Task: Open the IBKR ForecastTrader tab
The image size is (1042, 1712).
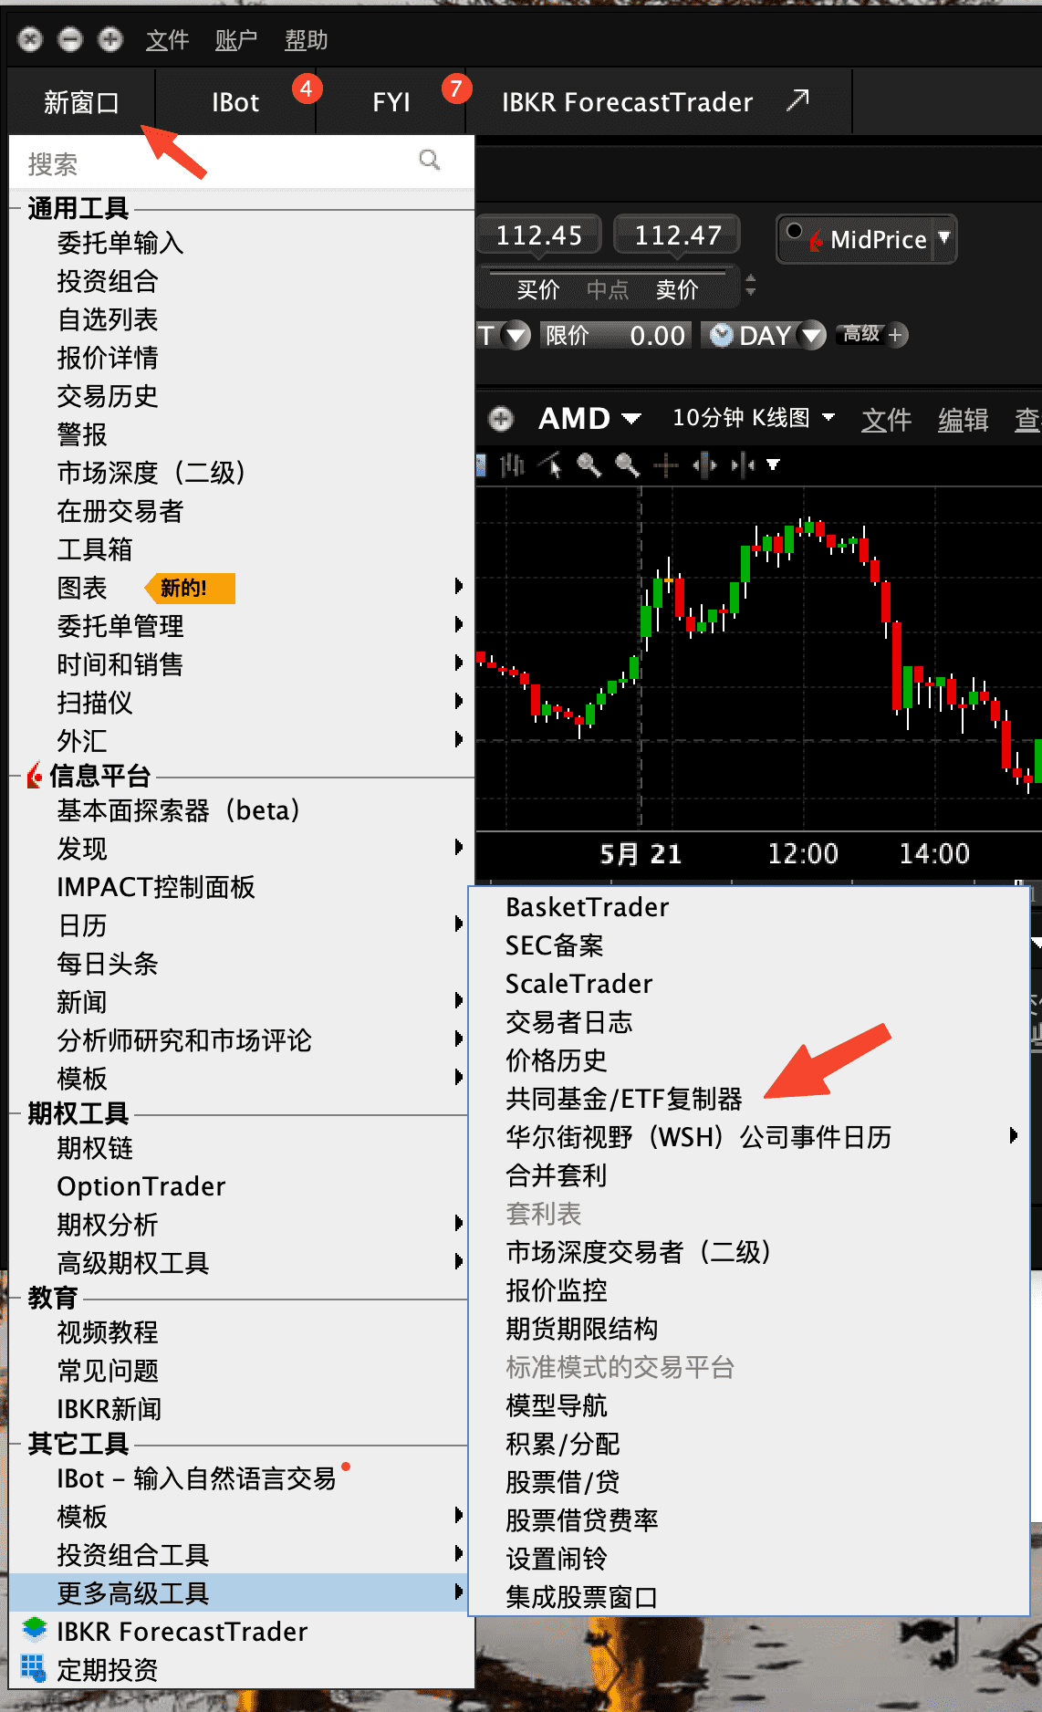Action: click(659, 102)
